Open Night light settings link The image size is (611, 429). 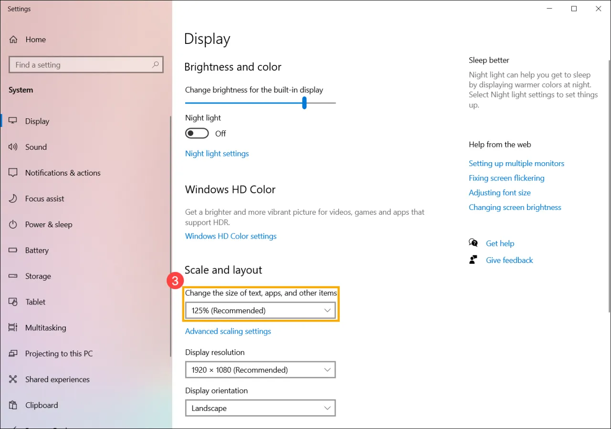tap(217, 153)
